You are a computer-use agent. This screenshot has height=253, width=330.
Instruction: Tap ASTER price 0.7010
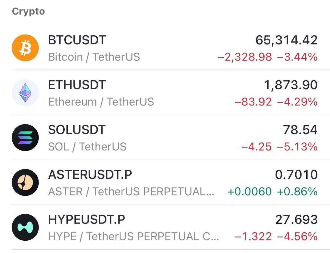296,175
